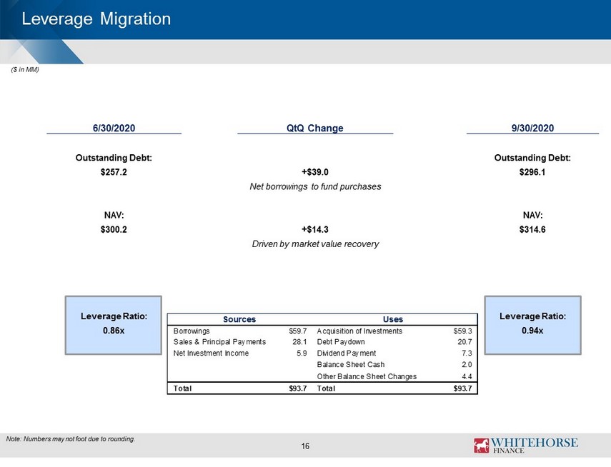Click the 9/30/2020 column heading
The width and height of the screenshot is (611, 467).
coord(532,128)
